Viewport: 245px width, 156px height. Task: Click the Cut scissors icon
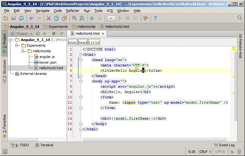[48, 18]
